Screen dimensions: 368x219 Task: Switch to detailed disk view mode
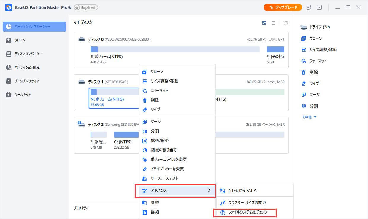click(x=264, y=23)
